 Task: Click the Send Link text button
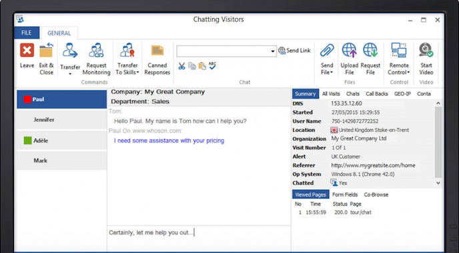(298, 51)
